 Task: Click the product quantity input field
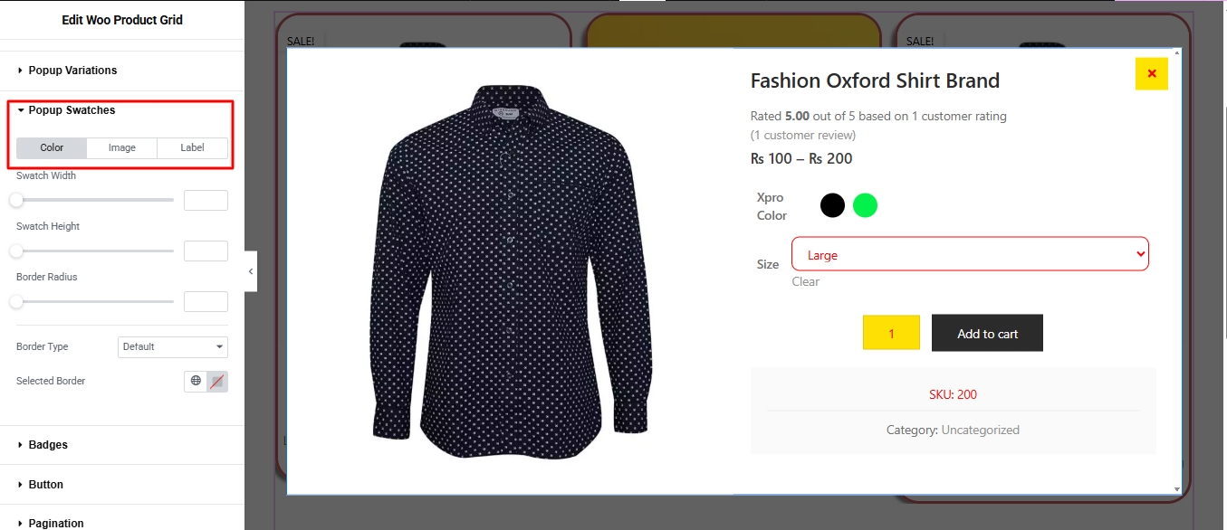[x=891, y=334]
